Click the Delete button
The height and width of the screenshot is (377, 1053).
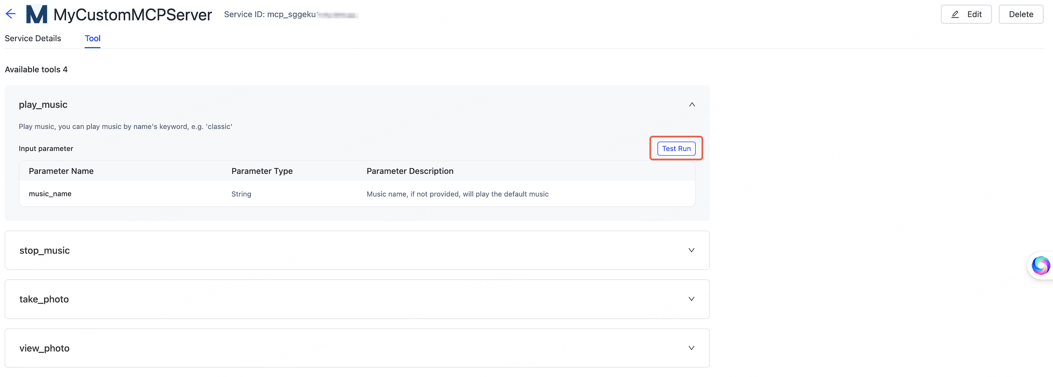pyautogui.click(x=1021, y=14)
